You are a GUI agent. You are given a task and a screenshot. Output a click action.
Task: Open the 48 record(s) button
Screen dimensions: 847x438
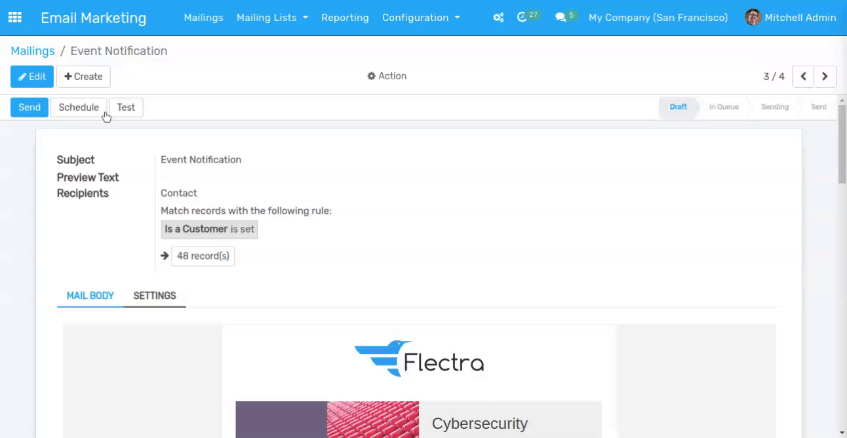pyautogui.click(x=203, y=256)
